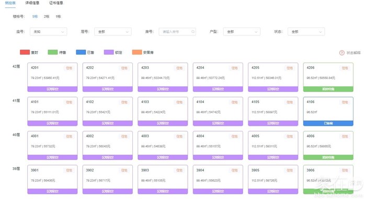Open unit card 3902

tap(108, 180)
